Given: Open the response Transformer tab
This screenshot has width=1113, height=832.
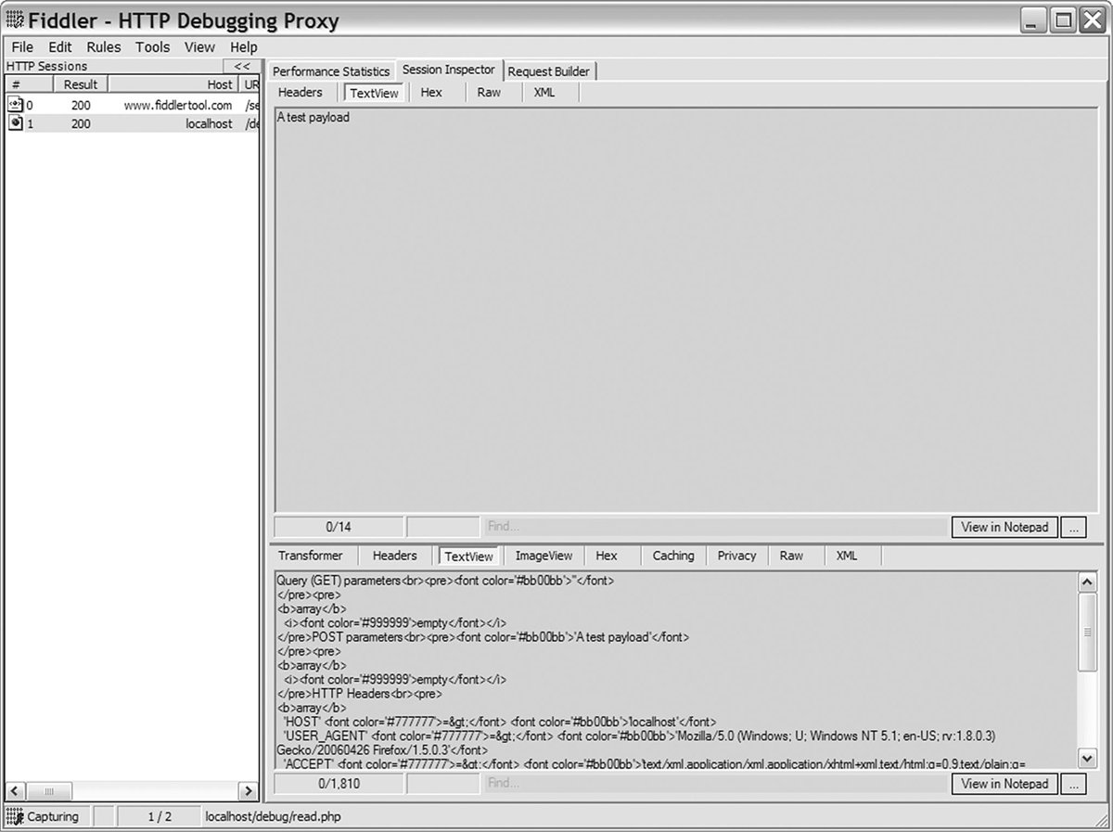Looking at the screenshot, I should point(311,556).
